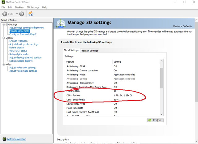Go to the Home icon

[31, 14]
